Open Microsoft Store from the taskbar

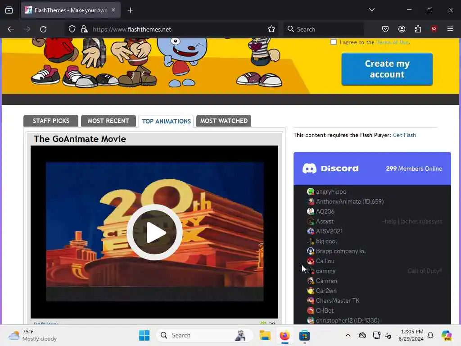click(x=304, y=335)
